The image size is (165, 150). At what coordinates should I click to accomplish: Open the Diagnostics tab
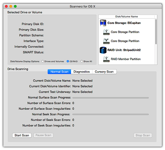[82, 72]
